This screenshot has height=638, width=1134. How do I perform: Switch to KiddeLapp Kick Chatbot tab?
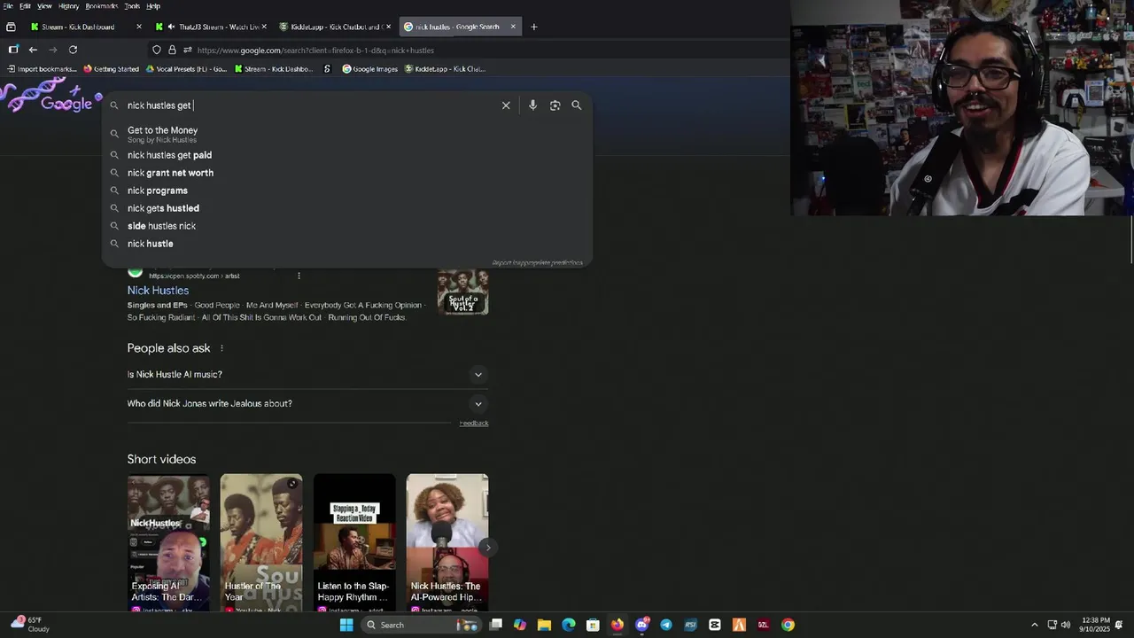[335, 27]
